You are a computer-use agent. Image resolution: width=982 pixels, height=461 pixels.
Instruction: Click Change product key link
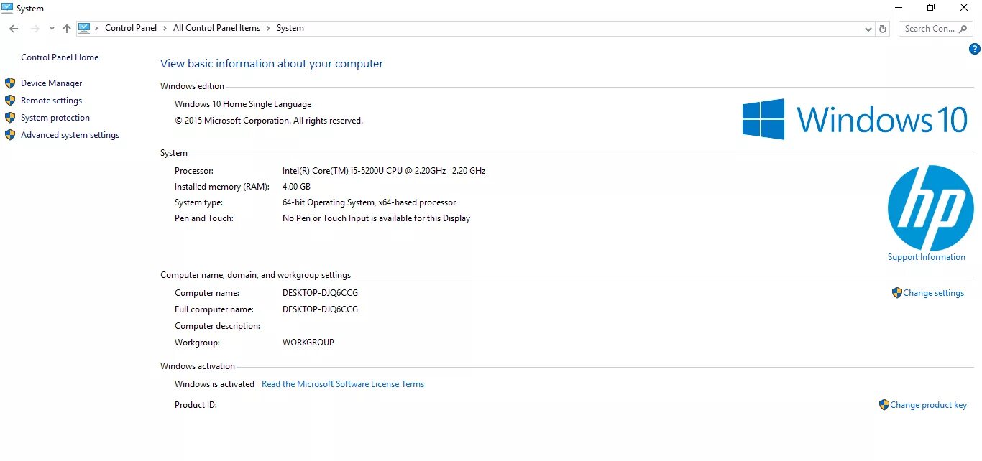[x=929, y=405]
